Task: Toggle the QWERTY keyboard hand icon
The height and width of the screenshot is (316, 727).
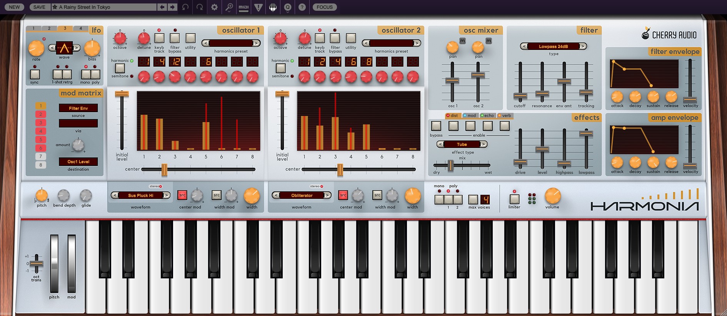Action: point(273,7)
